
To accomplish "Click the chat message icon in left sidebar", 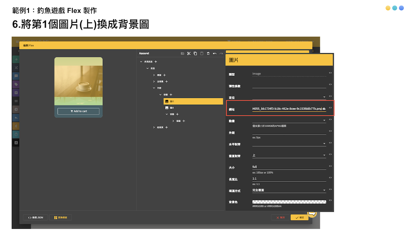I will (x=16, y=76).
